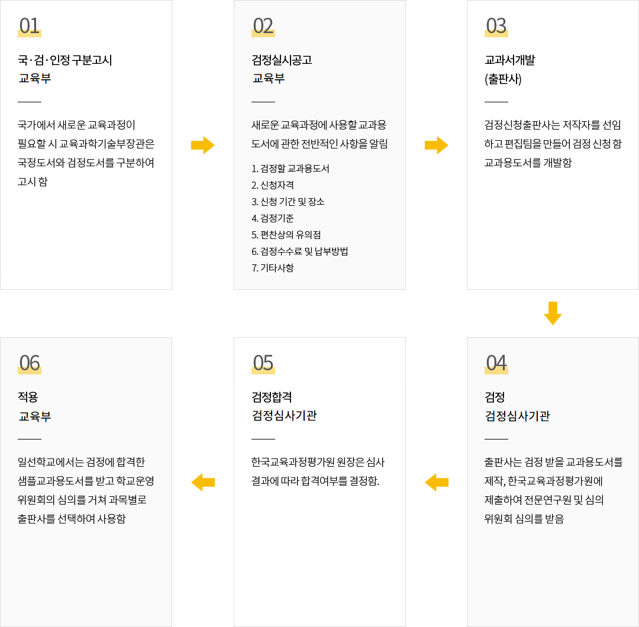This screenshot has width=639, height=627.
Task: Click the left arrow between steps 05 and 06
Action: pos(203,482)
